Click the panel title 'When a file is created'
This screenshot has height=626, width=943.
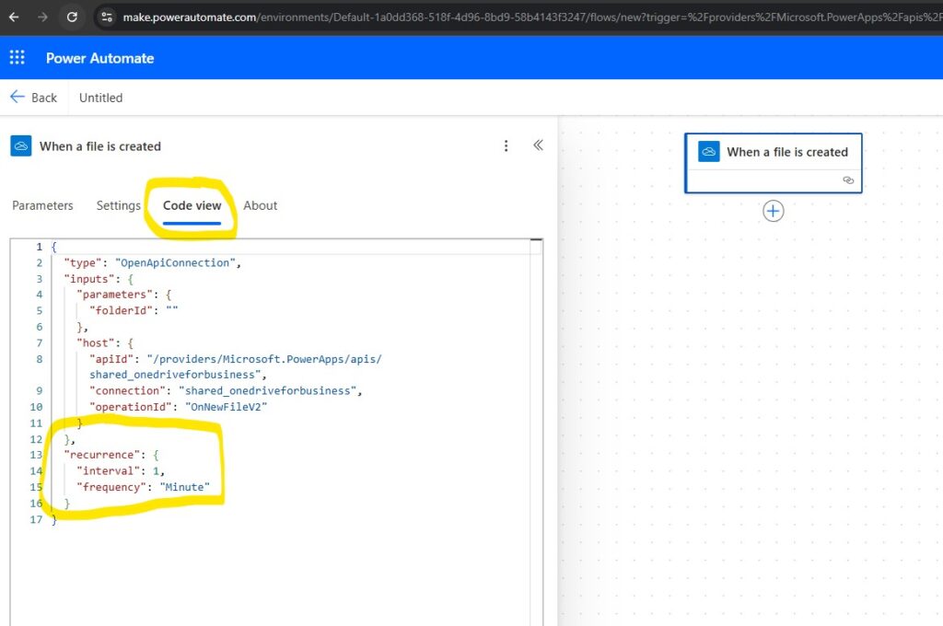100,146
